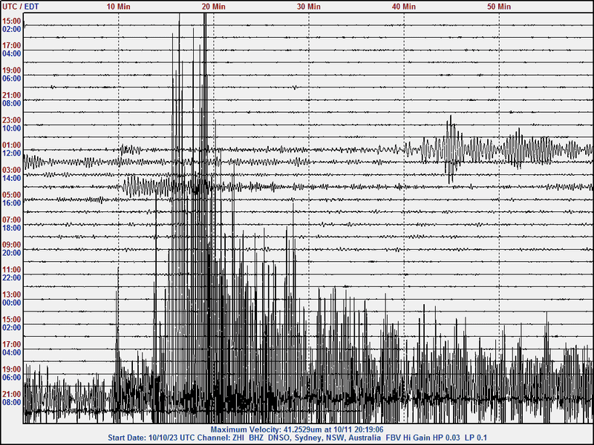Select the blue "00:00" EDT time label

tap(12, 303)
